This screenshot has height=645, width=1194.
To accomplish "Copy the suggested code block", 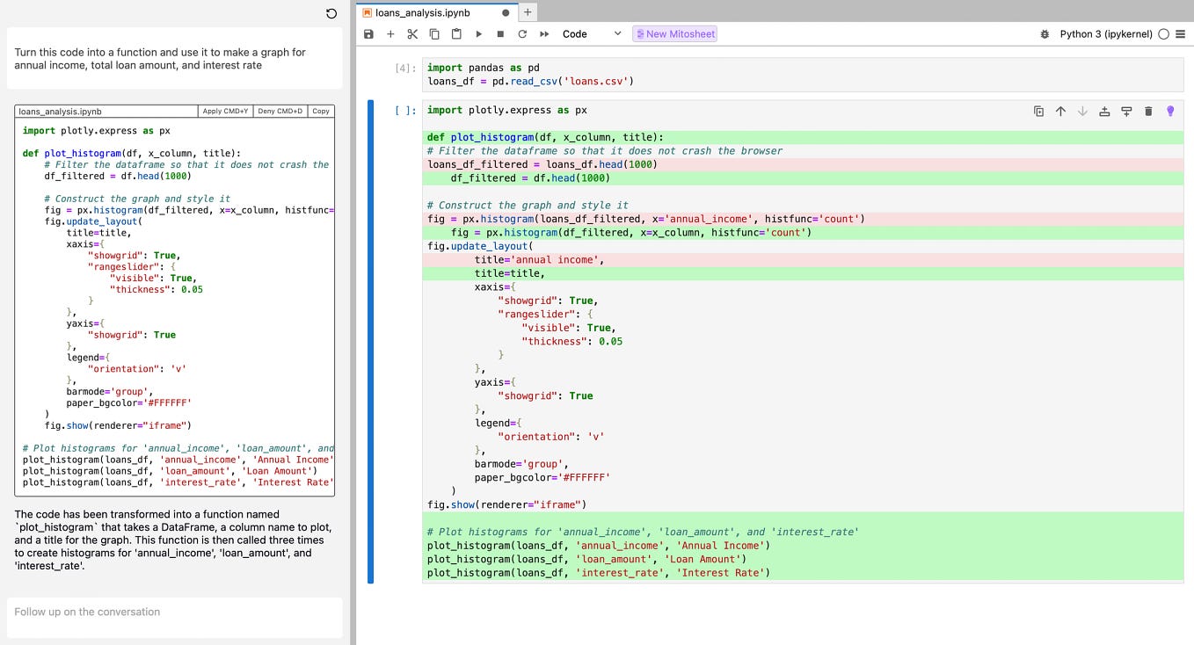I will coord(321,112).
